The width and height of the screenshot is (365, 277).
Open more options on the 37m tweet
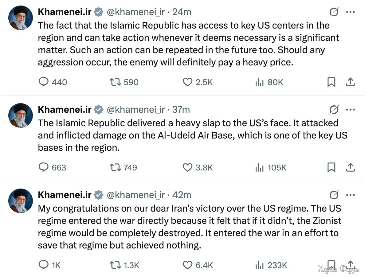(351, 110)
